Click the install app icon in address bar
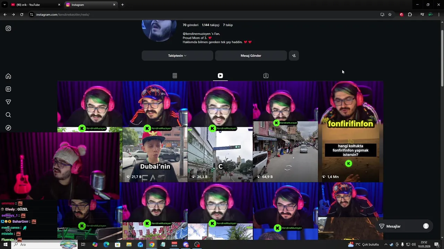 (382, 15)
